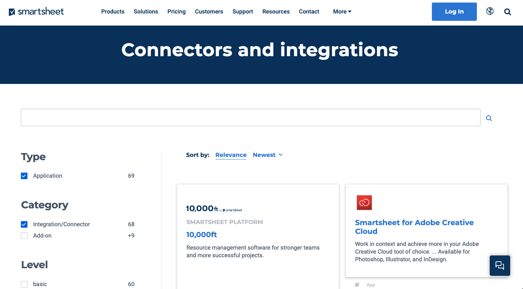The height and width of the screenshot is (289, 523).
Task: Click the 10,000ft resource management description
Action: tap(253, 251)
